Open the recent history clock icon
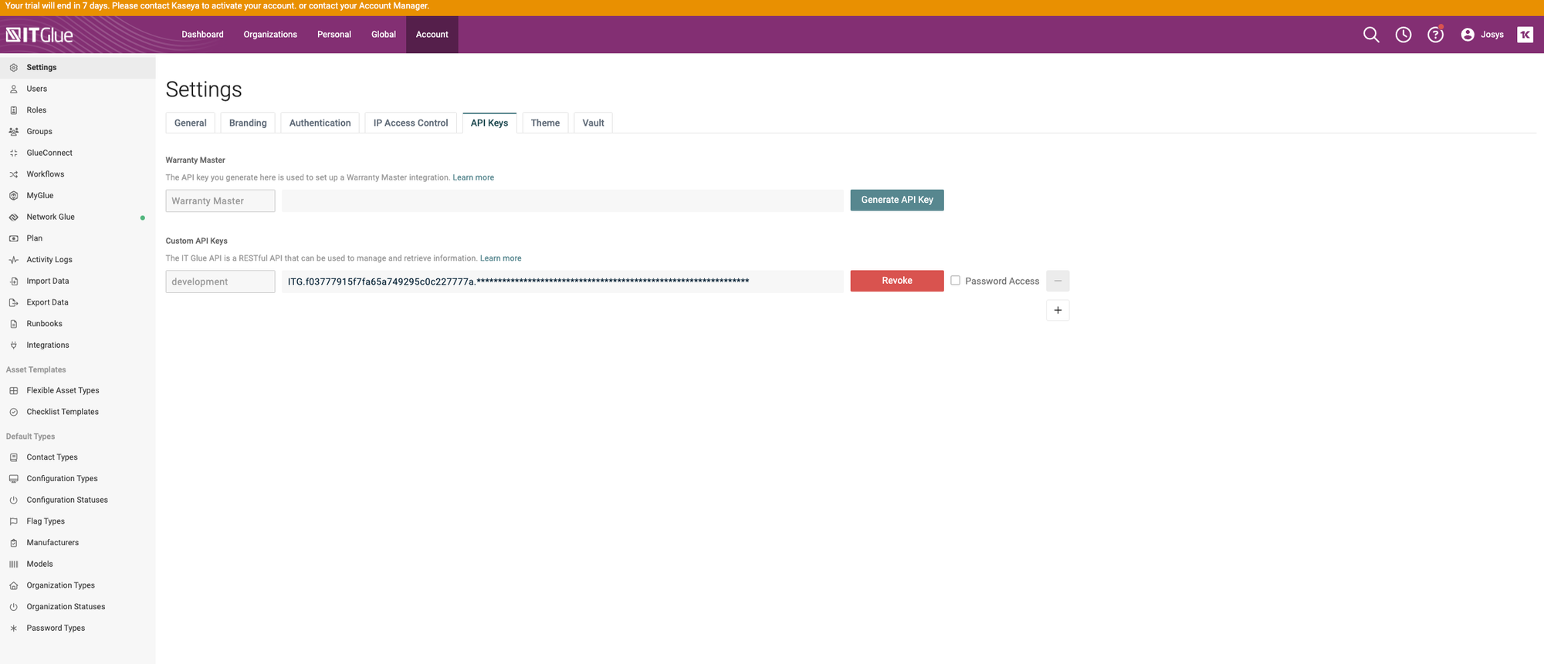This screenshot has height=664, width=1544. pos(1403,35)
